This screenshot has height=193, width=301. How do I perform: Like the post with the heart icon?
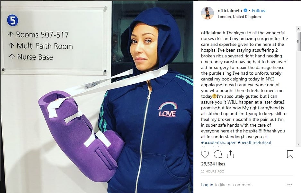click(205, 154)
